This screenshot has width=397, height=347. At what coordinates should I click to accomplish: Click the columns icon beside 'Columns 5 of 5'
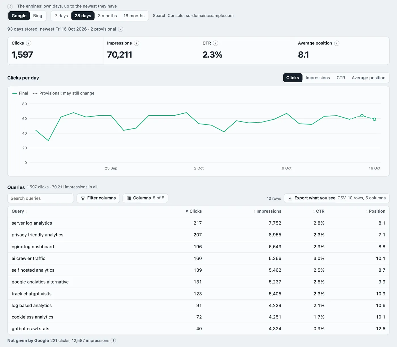pyautogui.click(x=129, y=198)
